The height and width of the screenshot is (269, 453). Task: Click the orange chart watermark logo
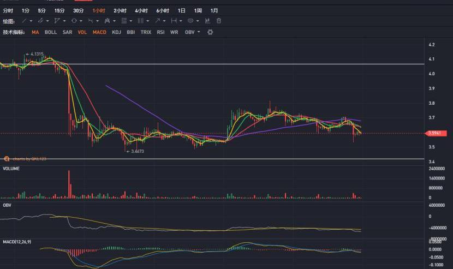point(7,159)
